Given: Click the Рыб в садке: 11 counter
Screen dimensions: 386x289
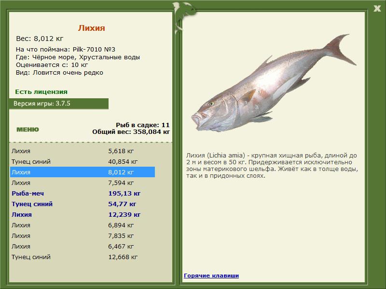Looking at the screenshot, I should (x=143, y=125).
